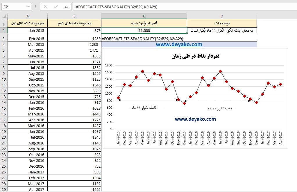This screenshot has height=192, width=297.
Task: Select cell with value 1259
Action: pyautogui.click(x=74, y=38)
